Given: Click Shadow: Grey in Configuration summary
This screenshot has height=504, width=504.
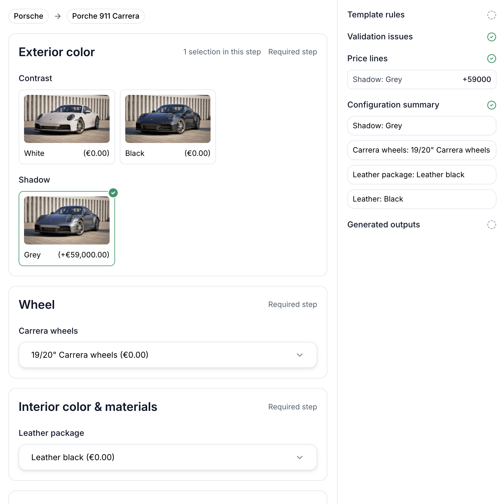Looking at the screenshot, I should (x=422, y=126).
